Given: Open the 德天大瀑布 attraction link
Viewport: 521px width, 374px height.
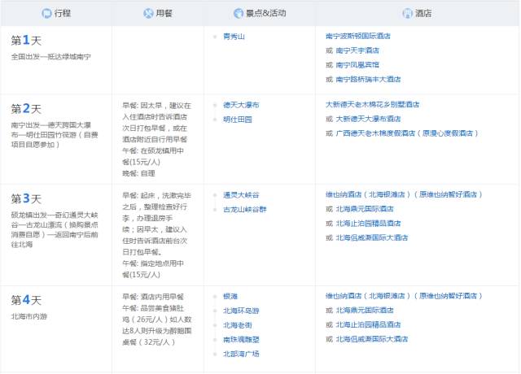Looking at the screenshot, I should [x=241, y=105].
